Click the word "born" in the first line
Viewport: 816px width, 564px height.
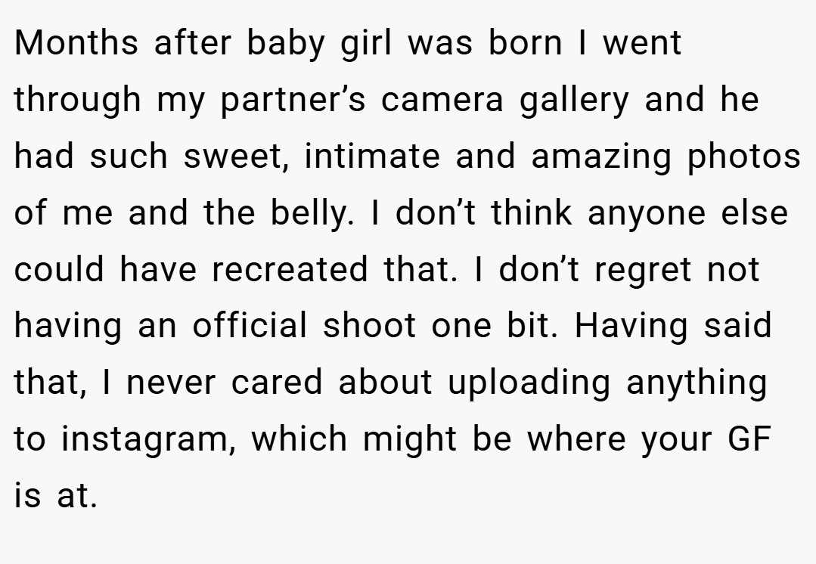pyautogui.click(x=525, y=42)
